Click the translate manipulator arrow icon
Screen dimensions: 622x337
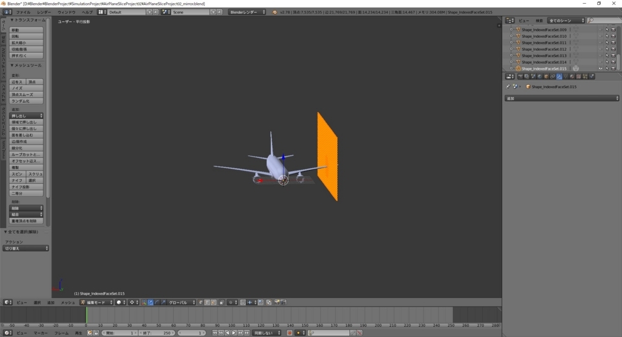click(x=151, y=302)
